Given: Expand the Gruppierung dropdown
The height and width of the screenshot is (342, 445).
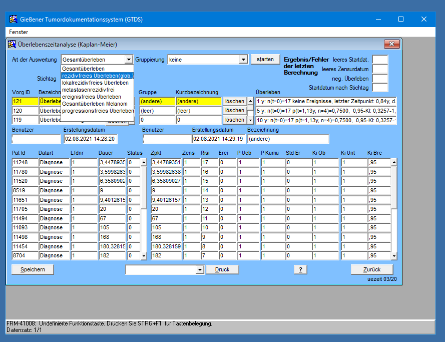Looking at the screenshot, I should click(243, 60).
